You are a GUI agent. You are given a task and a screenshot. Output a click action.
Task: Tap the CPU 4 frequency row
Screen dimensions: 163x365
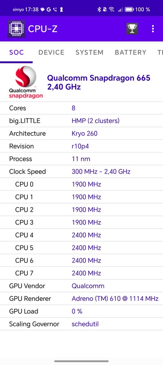(81, 235)
